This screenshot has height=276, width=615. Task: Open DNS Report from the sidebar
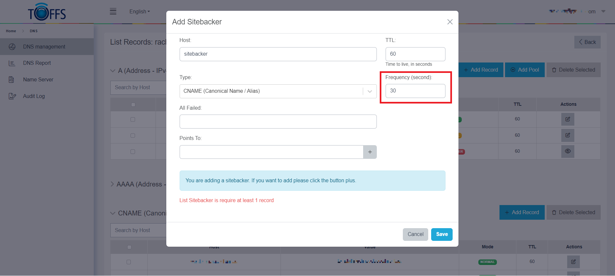(x=37, y=63)
